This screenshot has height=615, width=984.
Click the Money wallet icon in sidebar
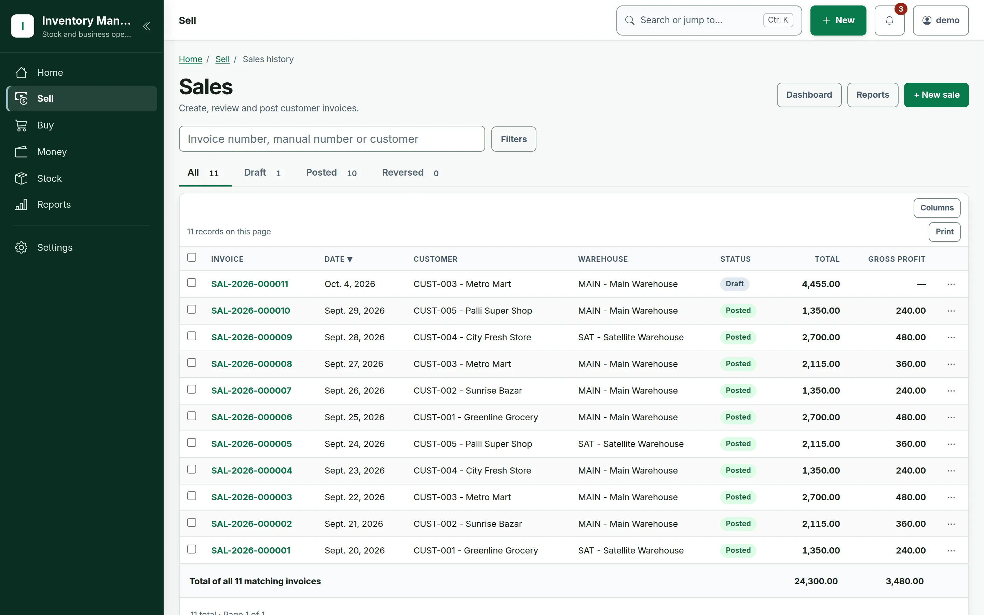pos(21,152)
